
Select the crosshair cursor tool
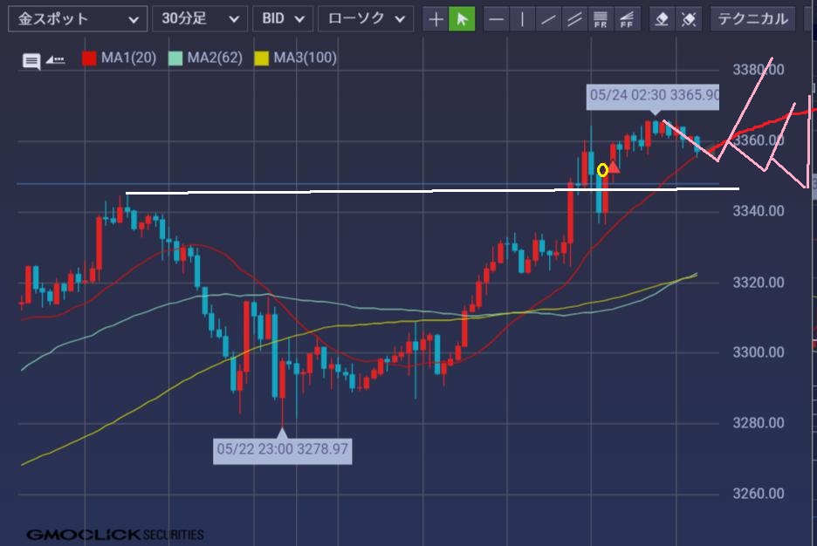click(436, 19)
